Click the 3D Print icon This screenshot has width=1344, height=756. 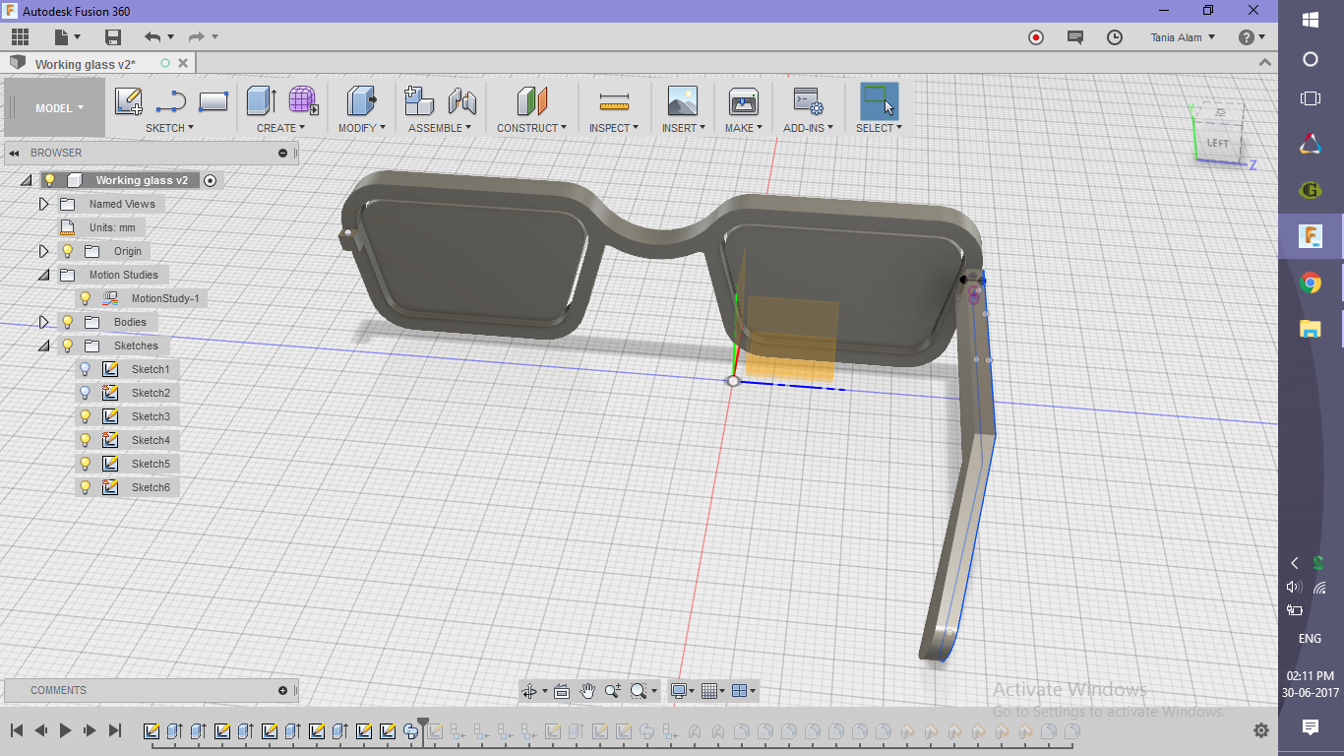point(743,101)
